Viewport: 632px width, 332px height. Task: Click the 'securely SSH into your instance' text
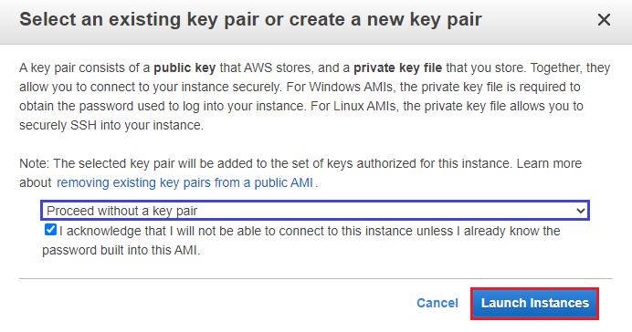click(x=111, y=125)
